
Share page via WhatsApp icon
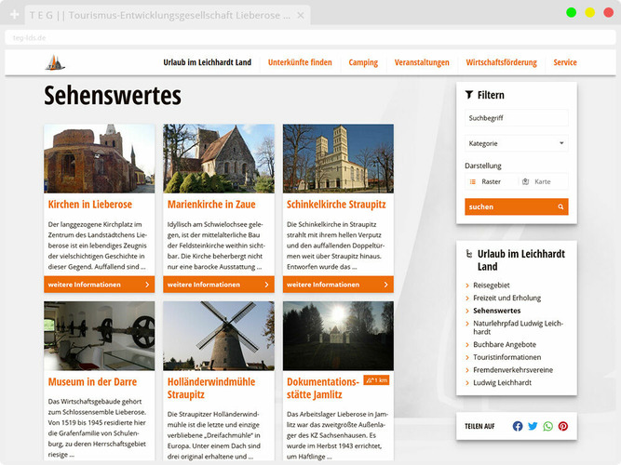coord(548,426)
